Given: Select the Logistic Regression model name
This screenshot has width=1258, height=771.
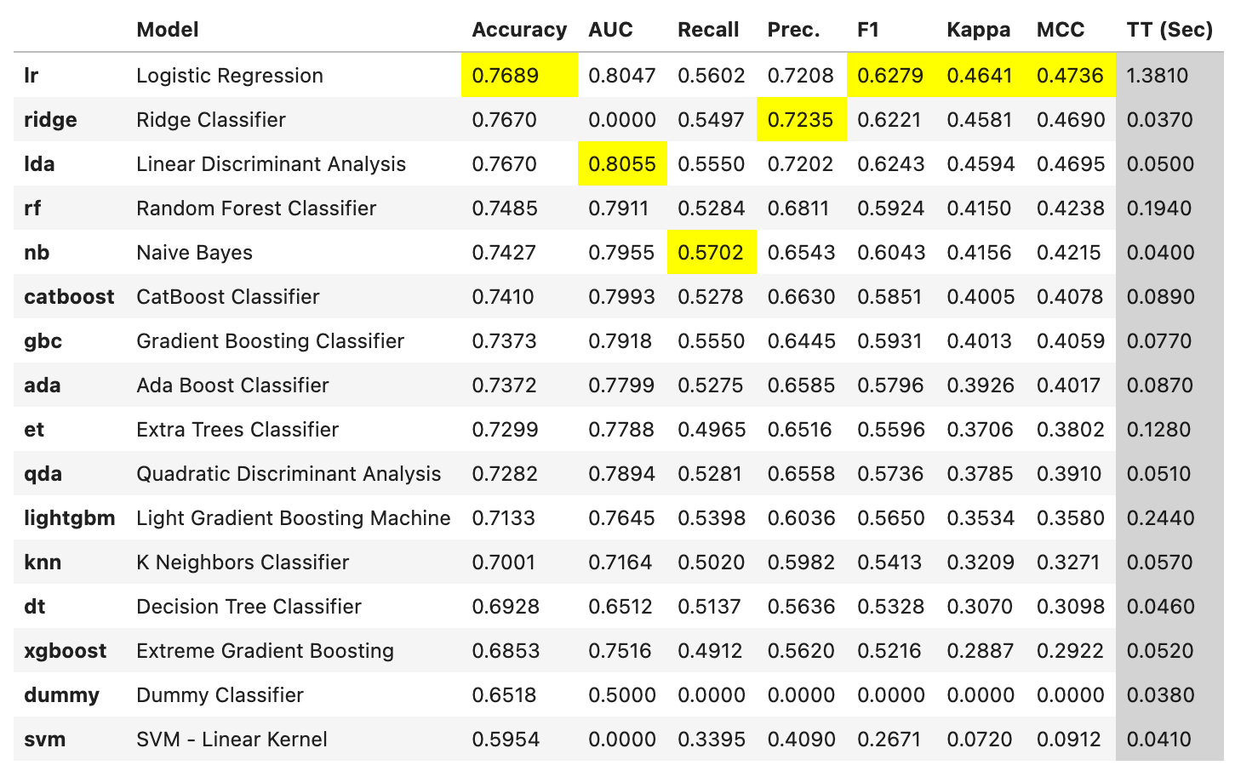Looking at the screenshot, I should tap(230, 76).
